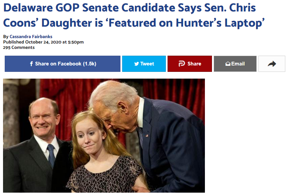Viewport: 287px width, 195px height.
Task: Open more sharing options via arrow icon
Action: pyautogui.click(x=272, y=64)
